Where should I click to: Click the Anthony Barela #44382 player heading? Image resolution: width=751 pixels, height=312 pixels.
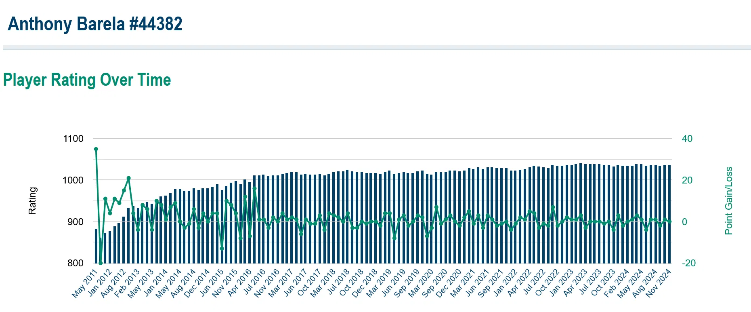[95, 24]
